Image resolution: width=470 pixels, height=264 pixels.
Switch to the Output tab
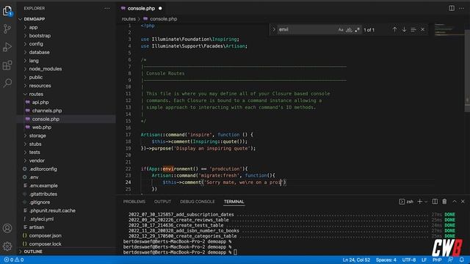162,202
